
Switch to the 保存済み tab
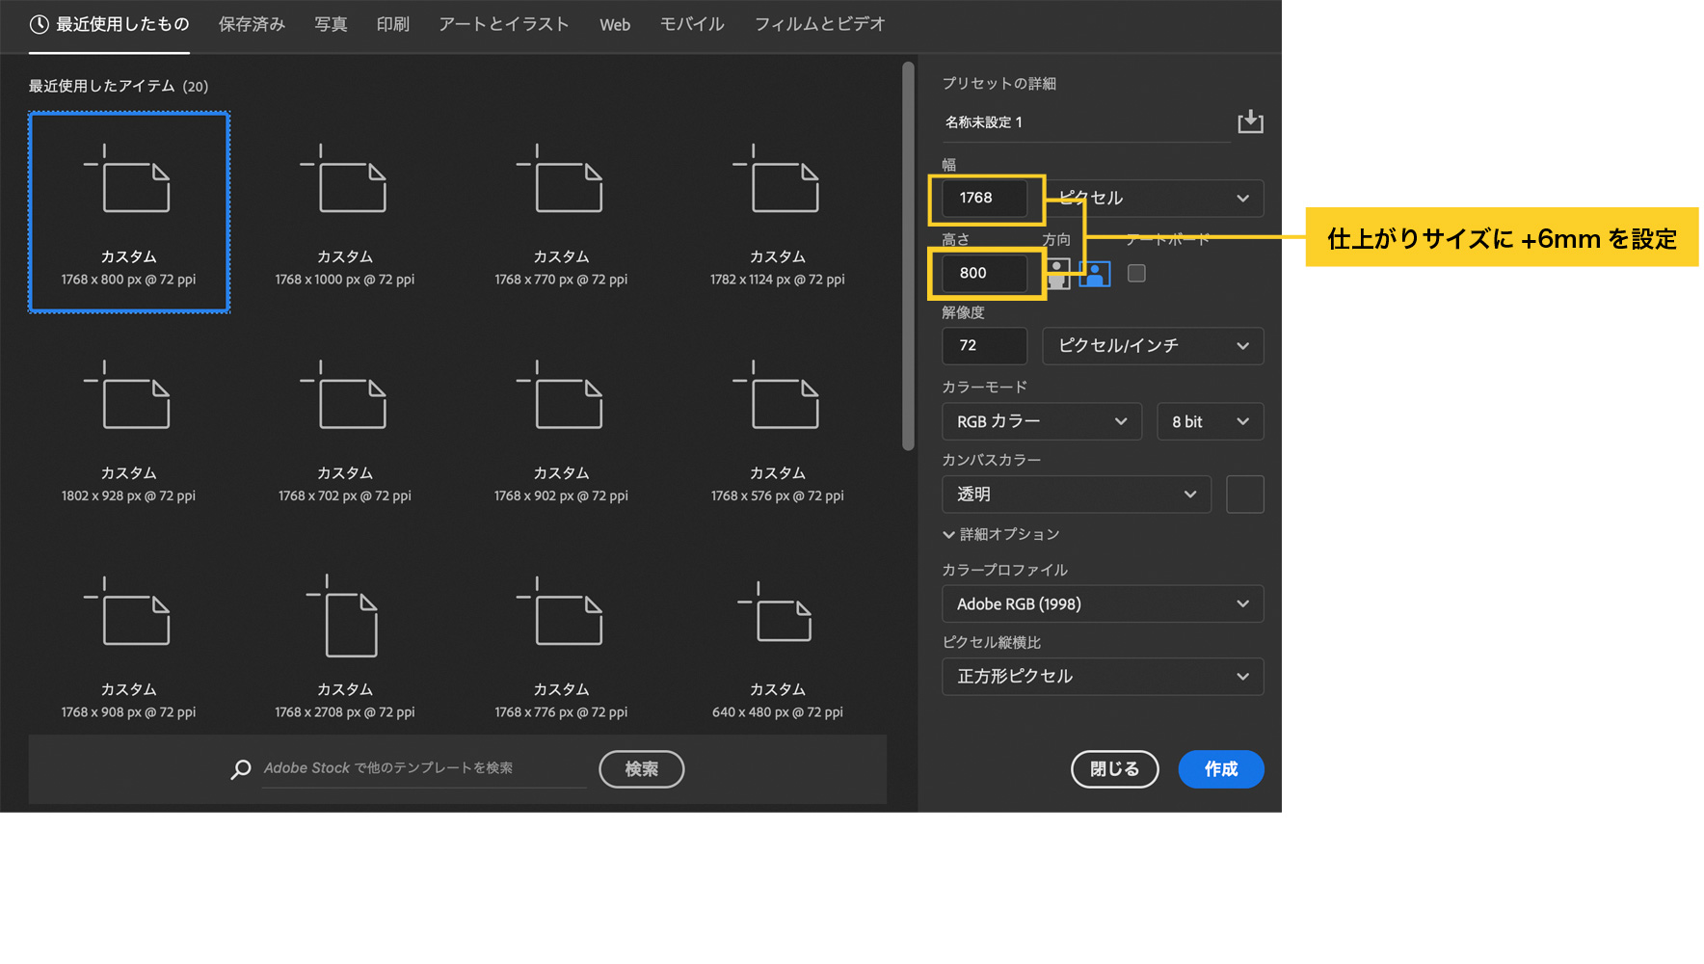point(252,24)
